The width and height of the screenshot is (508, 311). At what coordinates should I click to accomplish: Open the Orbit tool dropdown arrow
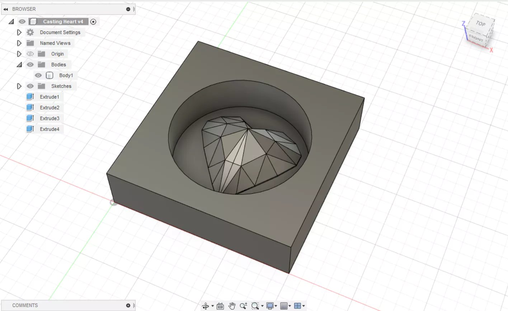click(212, 306)
